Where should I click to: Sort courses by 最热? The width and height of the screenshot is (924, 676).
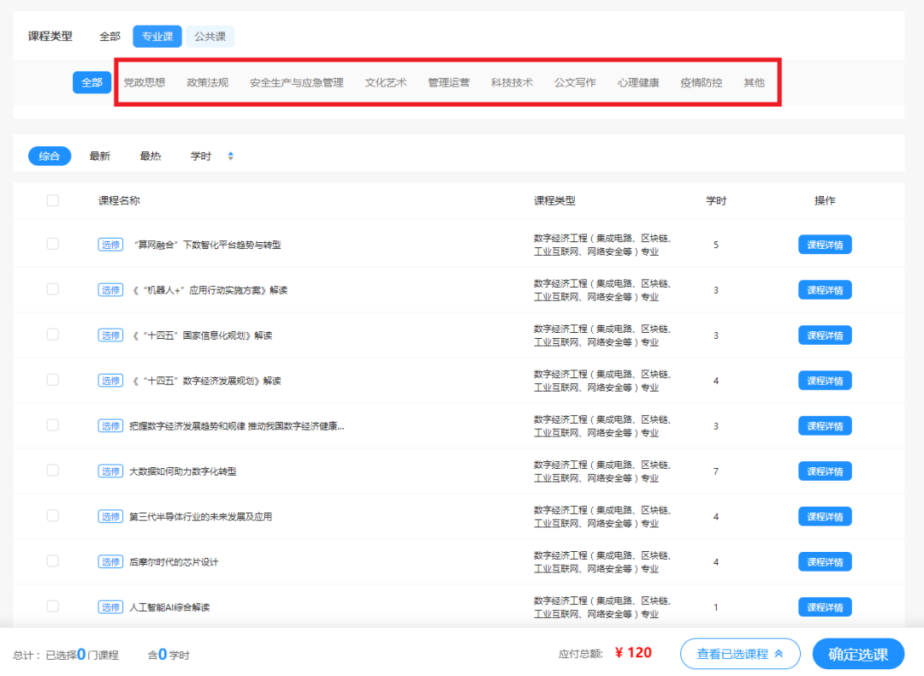coord(151,156)
